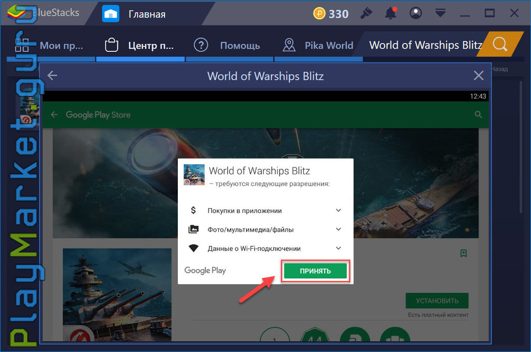Click the orange search magnifier button
Viewport: 531px width, 352px height.
coord(500,44)
